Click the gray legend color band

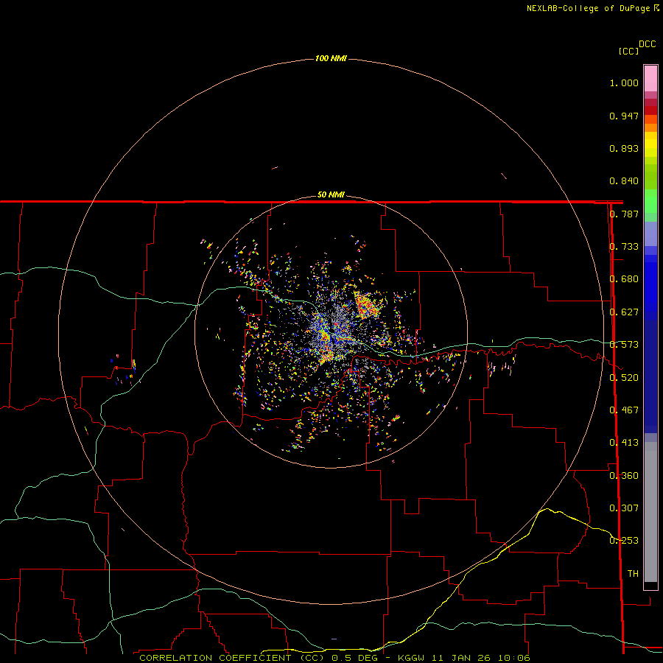pos(650,512)
